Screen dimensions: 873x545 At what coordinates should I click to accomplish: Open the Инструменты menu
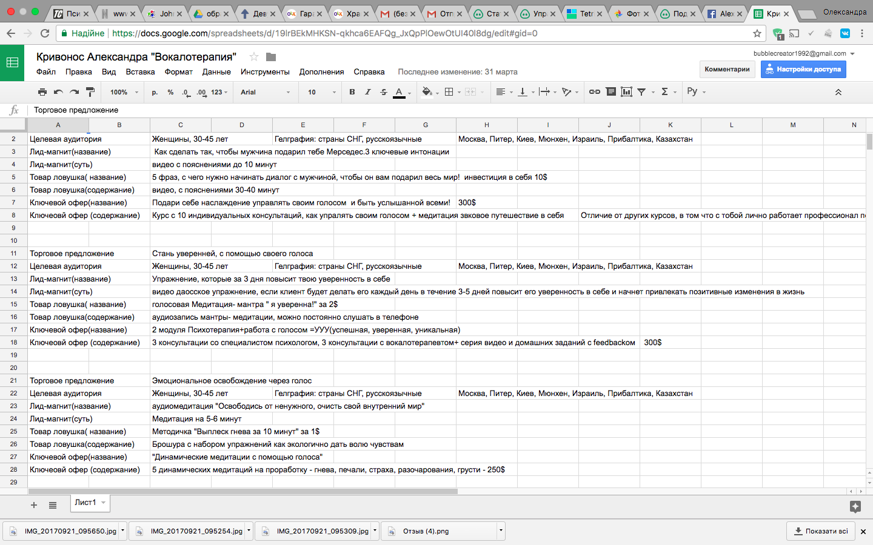[265, 71]
